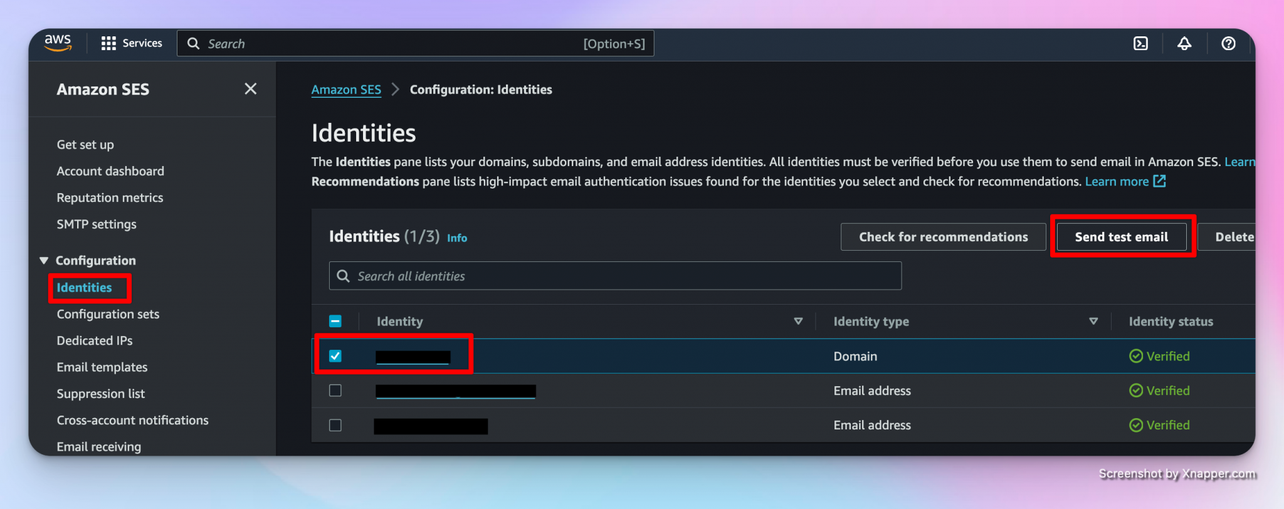Image resolution: width=1284 pixels, height=509 pixels.
Task: Open the notifications bell
Action: (1184, 43)
